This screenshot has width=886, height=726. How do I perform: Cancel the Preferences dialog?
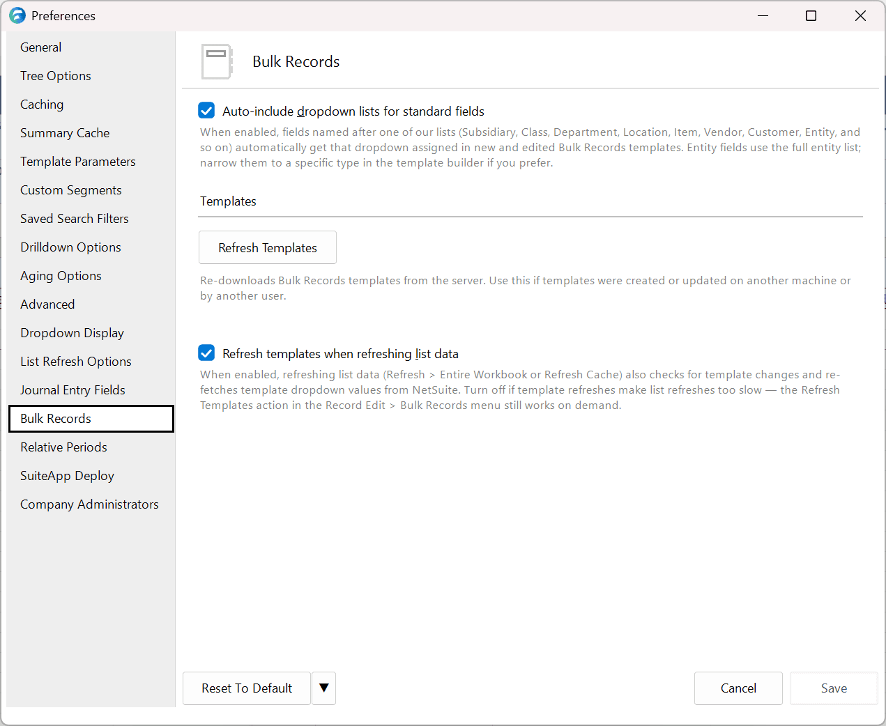point(738,688)
